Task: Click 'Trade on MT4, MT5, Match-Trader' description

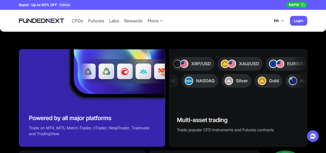Action: coord(89,131)
